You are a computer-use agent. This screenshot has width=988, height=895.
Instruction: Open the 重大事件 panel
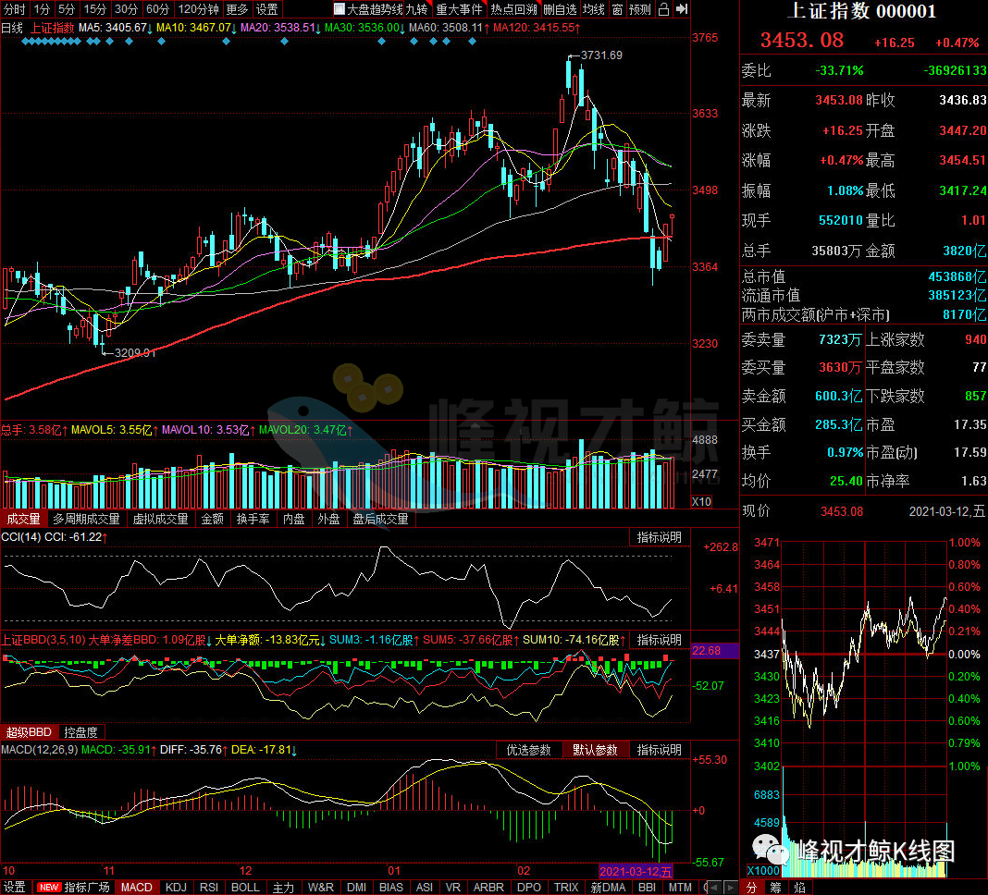pos(459,9)
